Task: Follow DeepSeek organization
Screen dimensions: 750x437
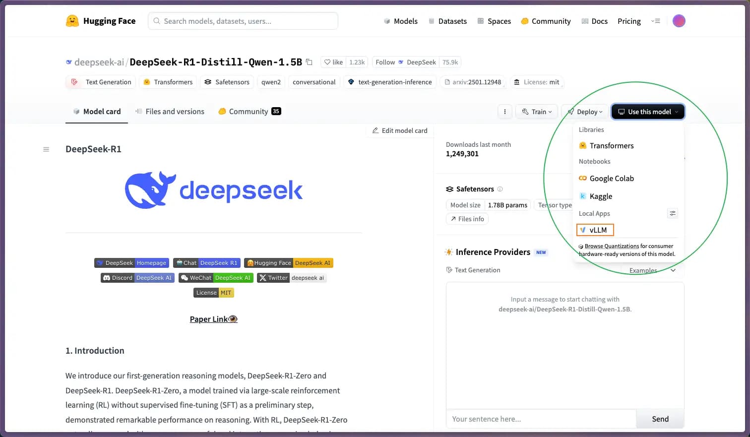Action: point(406,62)
